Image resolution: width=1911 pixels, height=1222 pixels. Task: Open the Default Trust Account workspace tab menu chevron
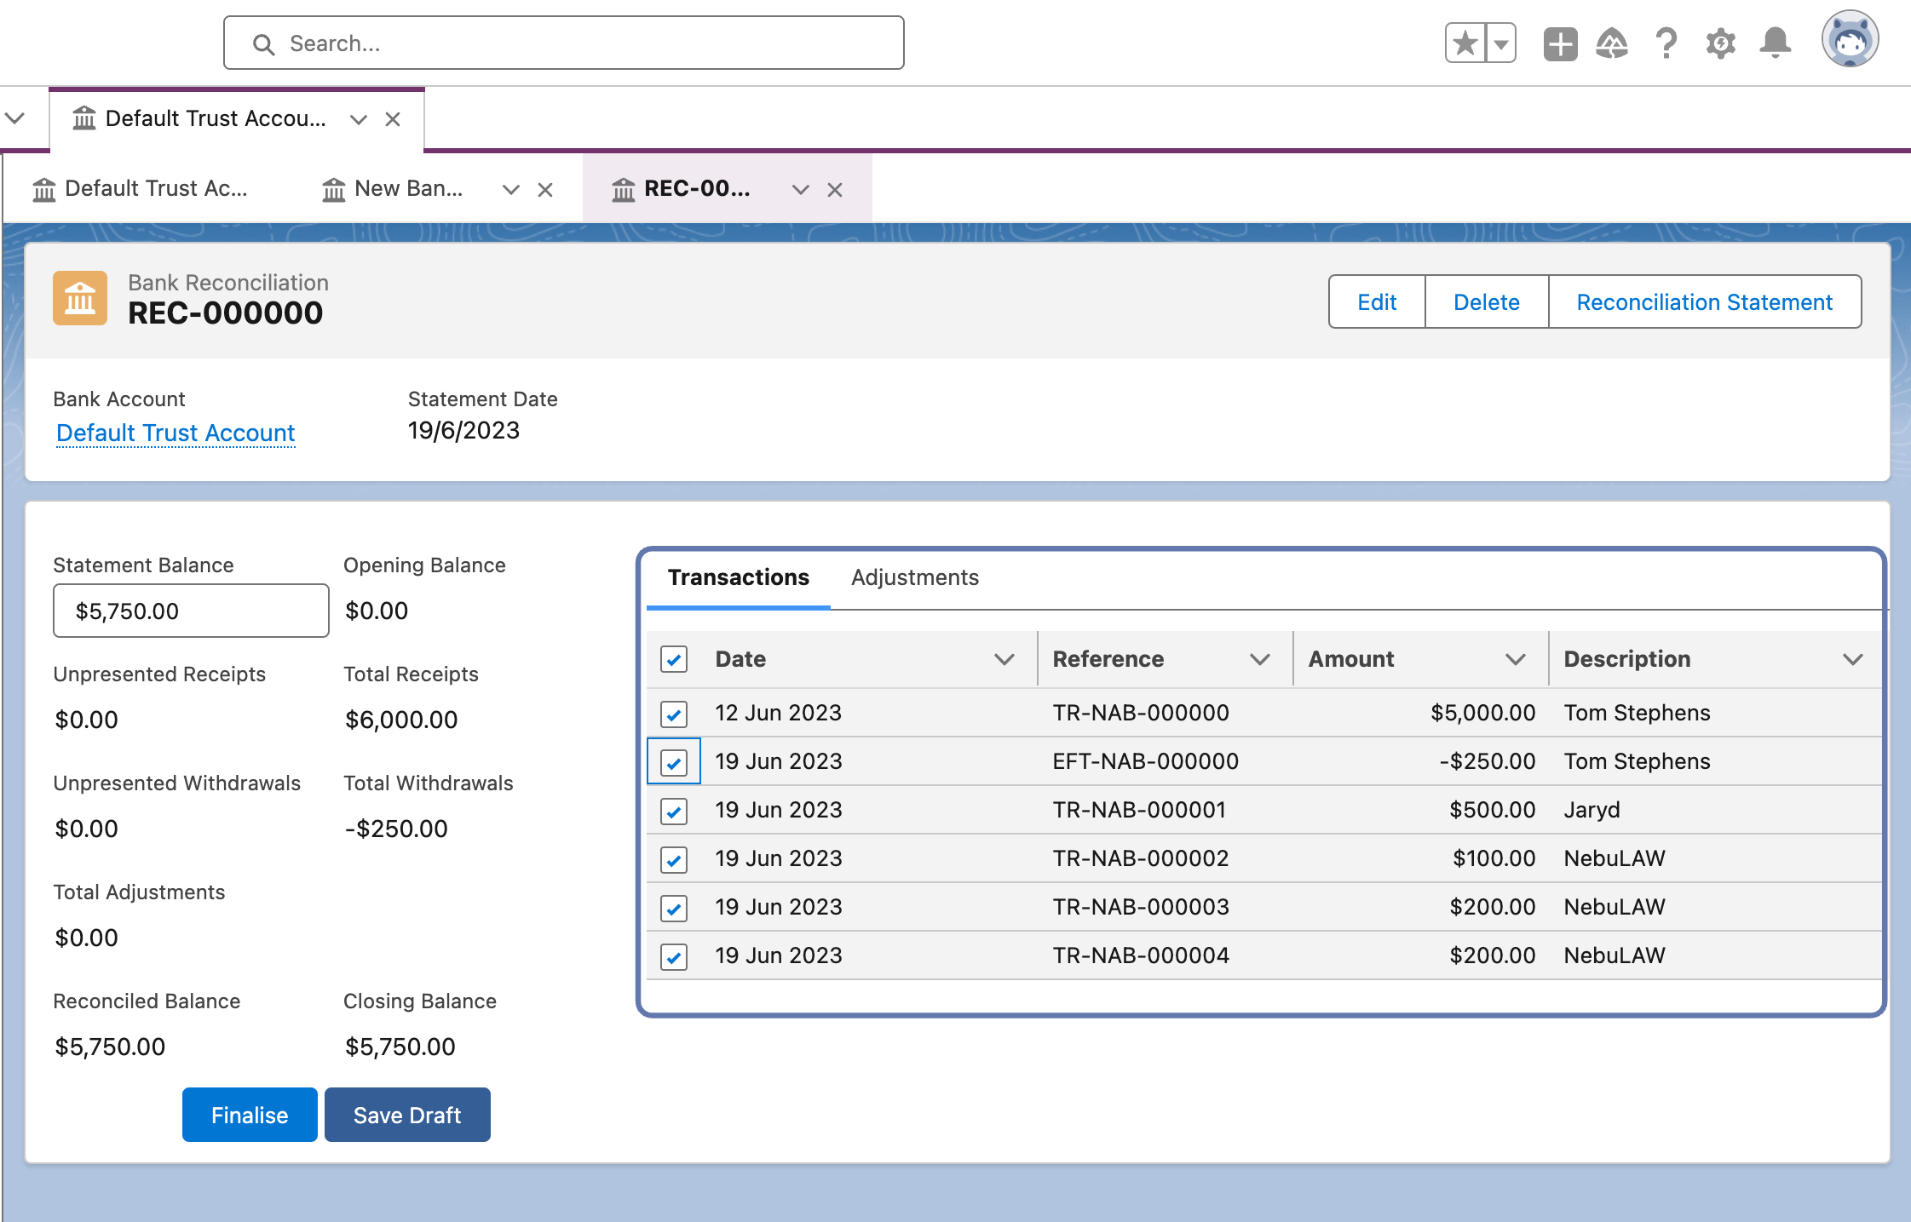tap(359, 119)
